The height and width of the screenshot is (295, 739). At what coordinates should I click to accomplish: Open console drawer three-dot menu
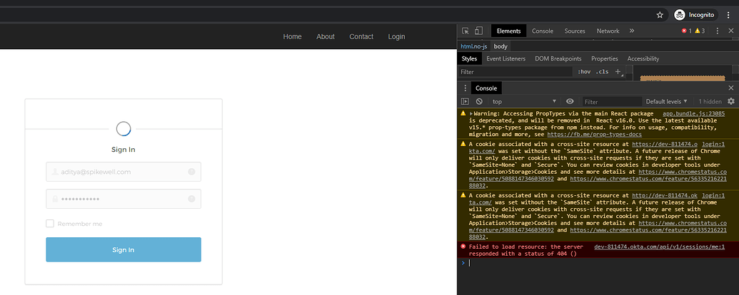coord(465,88)
